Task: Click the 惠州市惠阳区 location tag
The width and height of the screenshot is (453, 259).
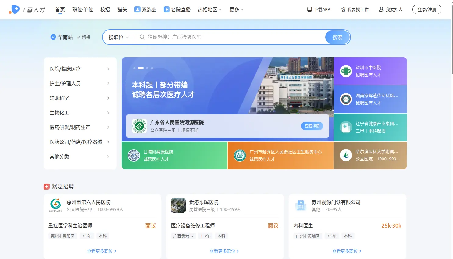Action: click(x=62, y=236)
